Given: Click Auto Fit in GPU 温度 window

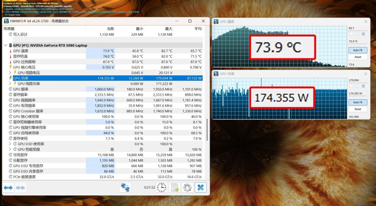Looking at the screenshot, I should [x=358, y=50].
